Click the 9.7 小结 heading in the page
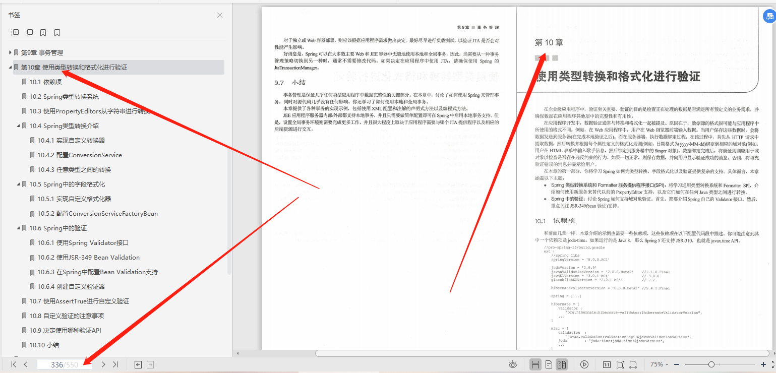Viewport: 776px width, 373px height. [x=290, y=83]
